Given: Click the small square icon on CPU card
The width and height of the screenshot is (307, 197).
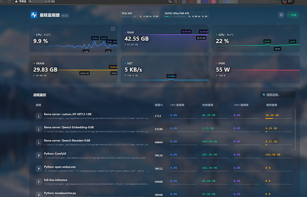Looking at the screenshot, I should (x=113, y=29).
